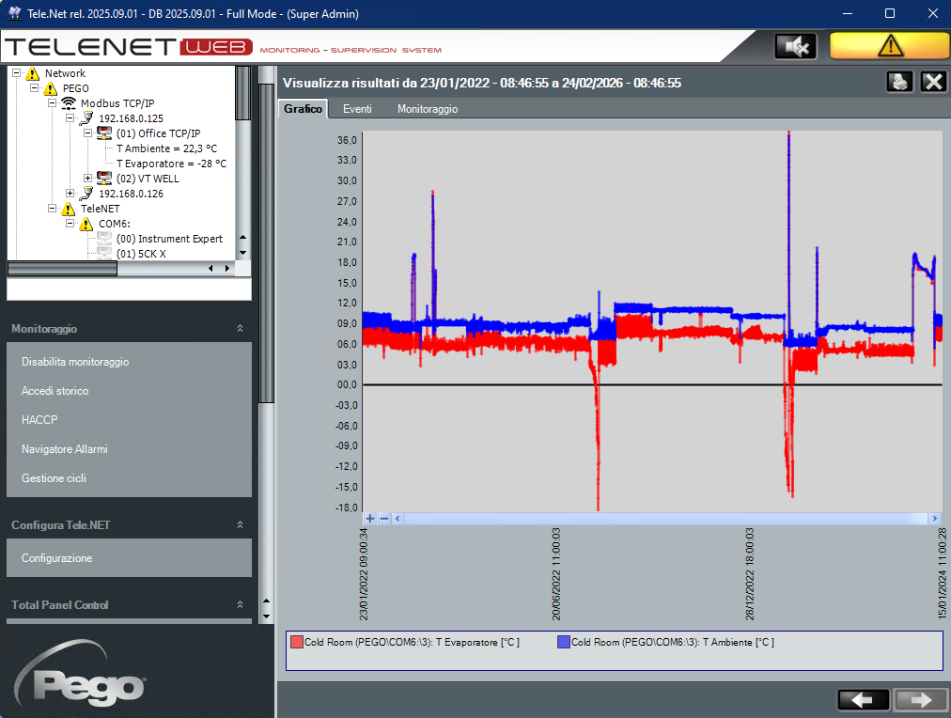The height and width of the screenshot is (718, 951).
Task: Click Navigatore Allarmi menu entry
Action: [65, 449]
